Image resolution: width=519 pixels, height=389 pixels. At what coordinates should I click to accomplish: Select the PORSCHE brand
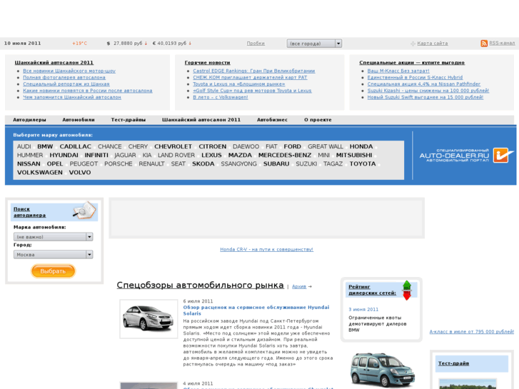click(x=119, y=163)
